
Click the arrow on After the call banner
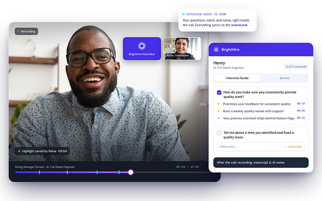(x=303, y=163)
